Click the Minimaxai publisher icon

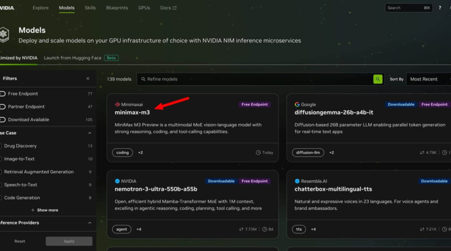pos(117,104)
